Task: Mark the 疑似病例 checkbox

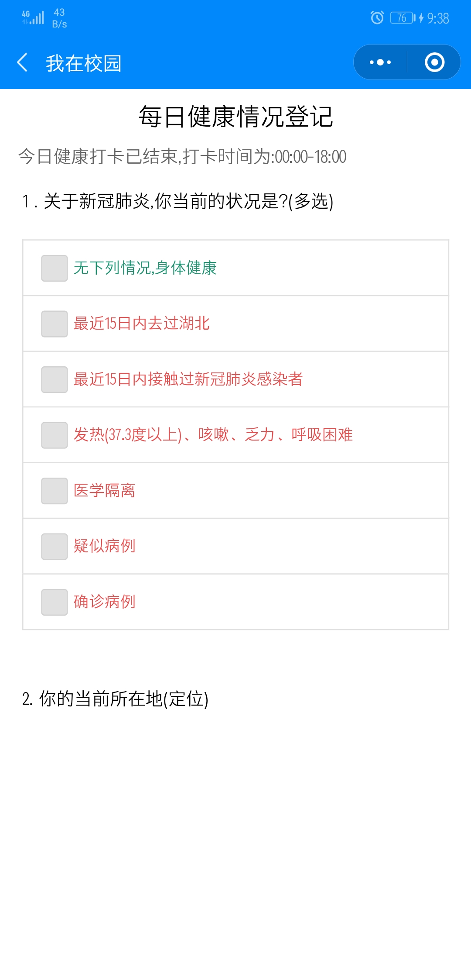Action: (55, 547)
